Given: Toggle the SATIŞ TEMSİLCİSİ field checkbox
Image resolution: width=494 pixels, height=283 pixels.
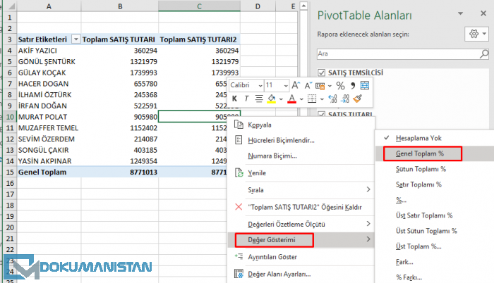Looking at the screenshot, I should 321,73.
